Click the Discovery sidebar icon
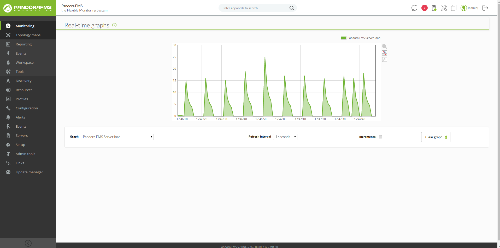The height and width of the screenshot is (248, 500). [8, 81]
